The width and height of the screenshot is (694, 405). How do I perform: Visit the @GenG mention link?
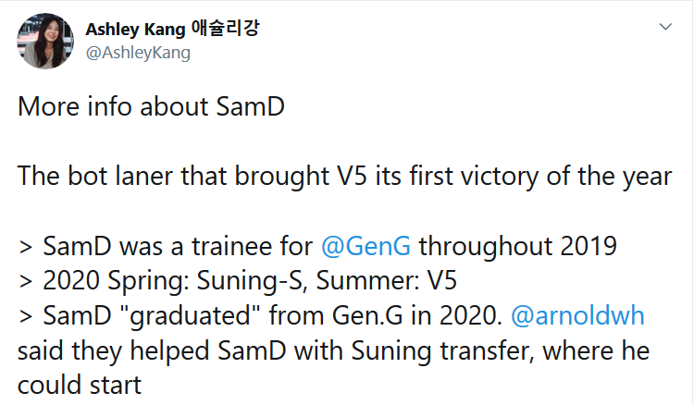tap(366, 246)
